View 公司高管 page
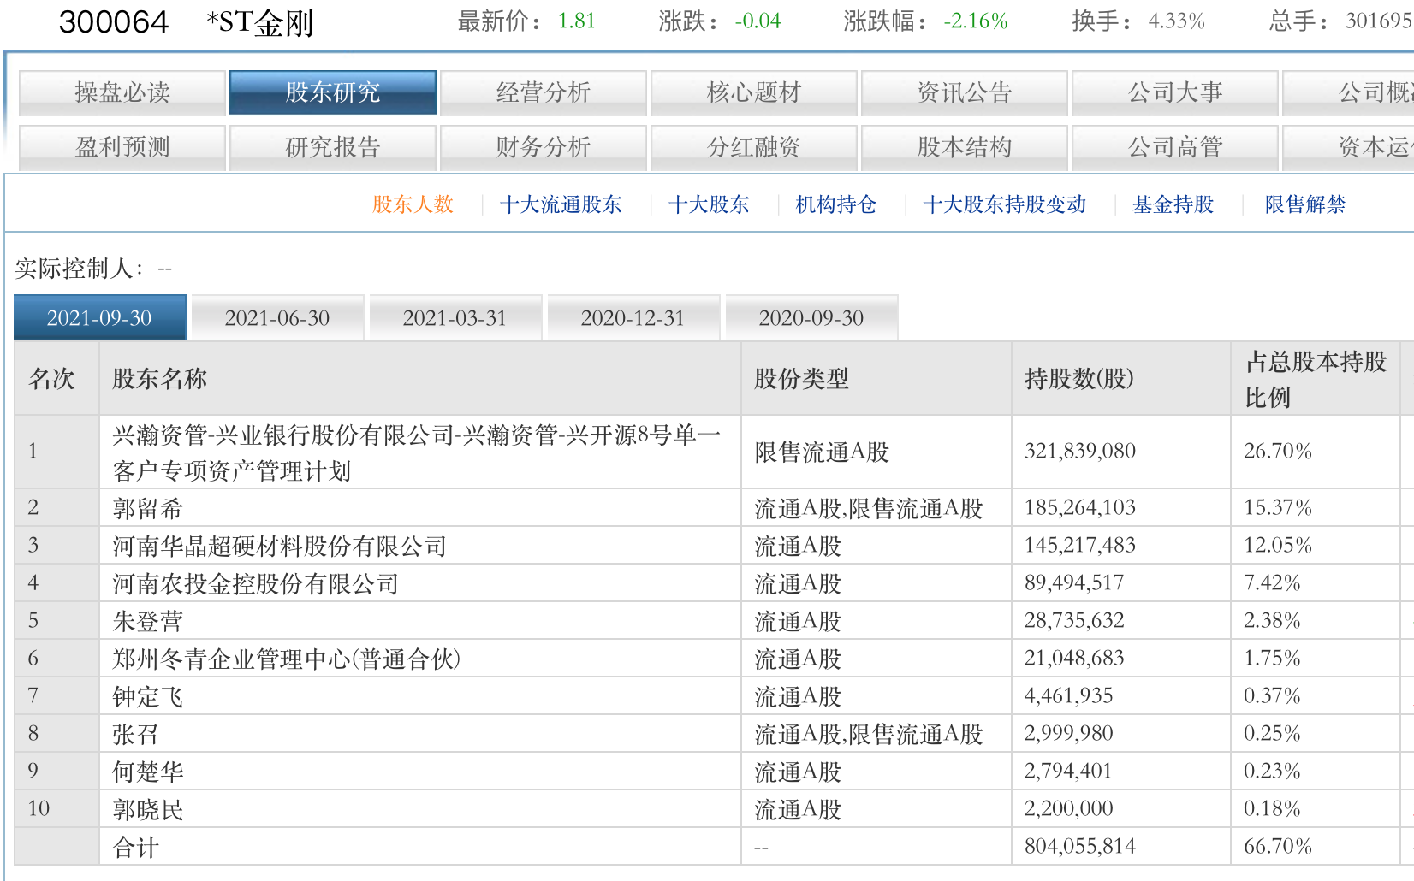 (x=1175, y=147)
